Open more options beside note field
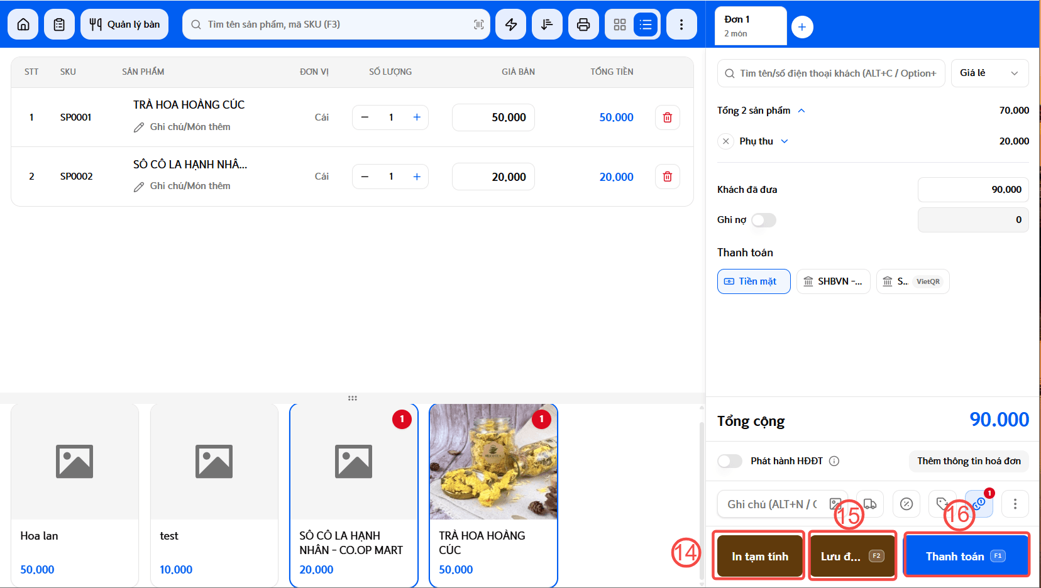Viewport: 1041px width, 588px height. tap(1015, 504)
